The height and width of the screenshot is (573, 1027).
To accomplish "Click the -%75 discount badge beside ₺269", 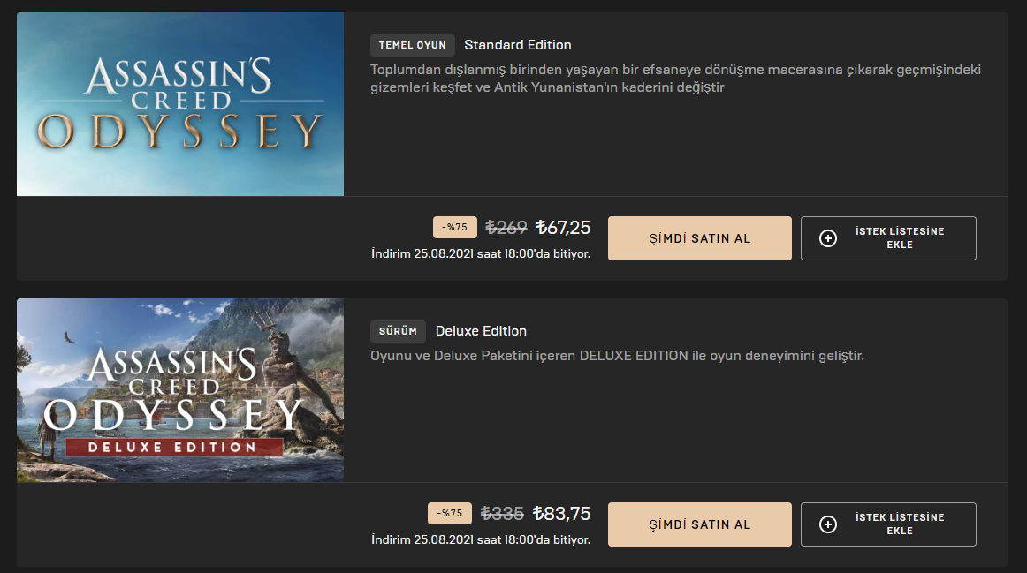I will click(455, 228).
